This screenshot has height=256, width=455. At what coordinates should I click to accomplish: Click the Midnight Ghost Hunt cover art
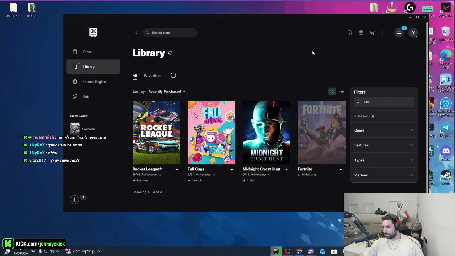click(267, 133)
